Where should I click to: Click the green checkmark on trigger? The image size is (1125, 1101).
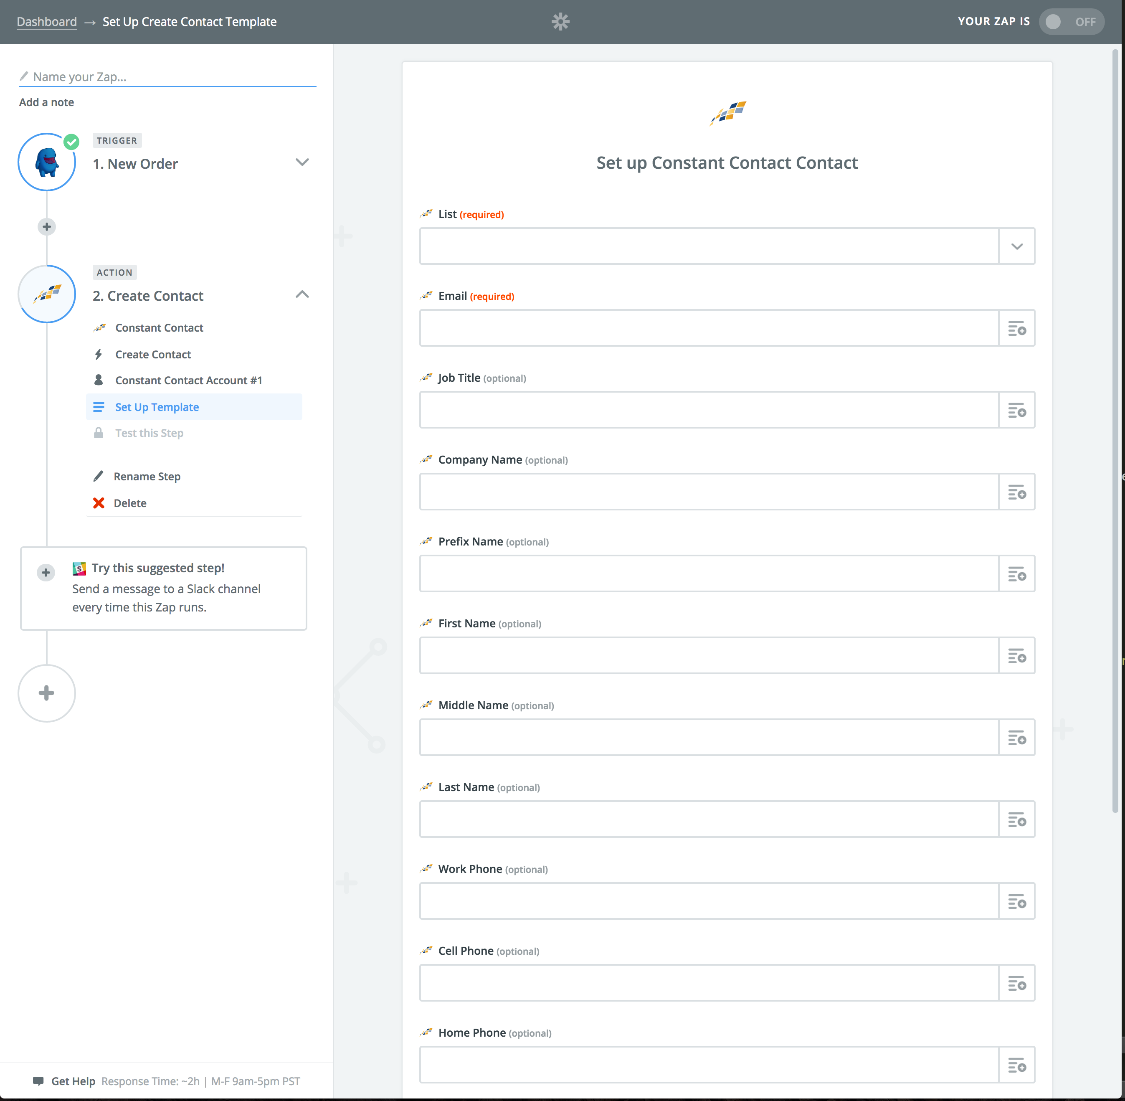click(71, 142)
